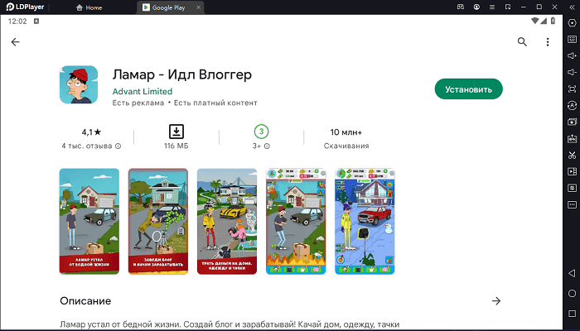580x331 pixels.
Task: Open the LDPlayer hamburger menu
Action: (x=492, y=7)
